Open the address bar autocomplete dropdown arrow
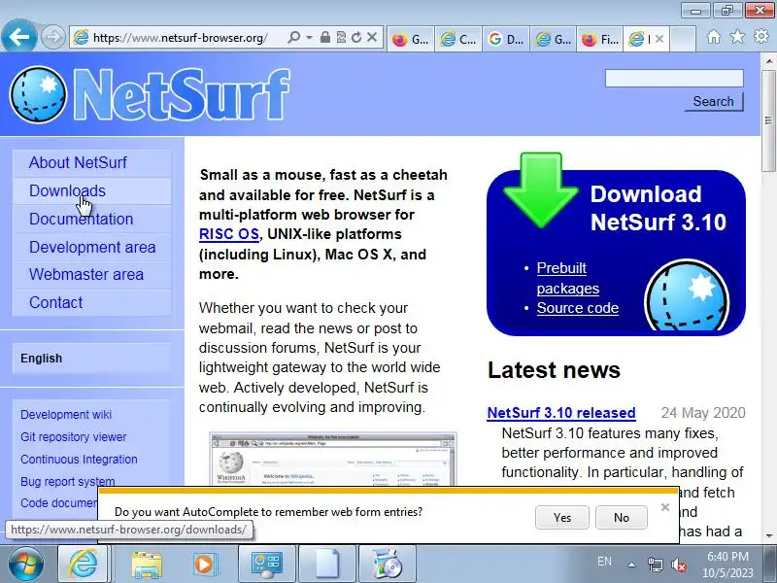This screenshot has width=777, height=583. 309,37
